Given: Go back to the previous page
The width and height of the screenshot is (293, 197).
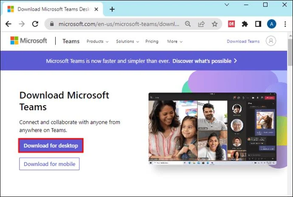Looking at the screenshot, I should [8, 24].
